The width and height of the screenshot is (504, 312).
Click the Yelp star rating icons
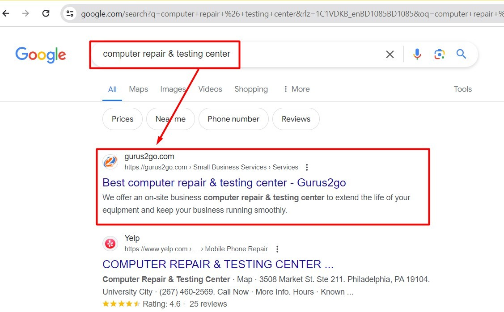click(121, 304)
